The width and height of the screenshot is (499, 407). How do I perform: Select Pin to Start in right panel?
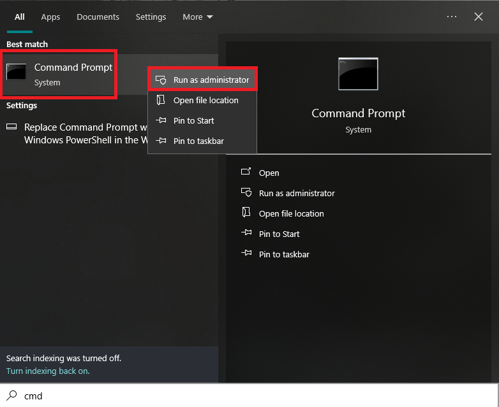tap(279, 234)
